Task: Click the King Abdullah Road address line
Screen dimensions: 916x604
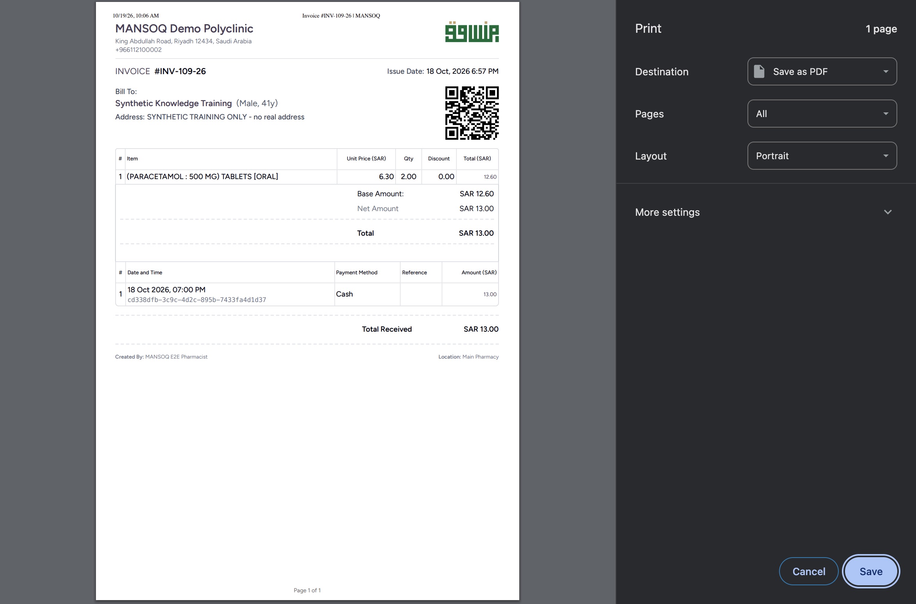Action: (x=183, y=41)
